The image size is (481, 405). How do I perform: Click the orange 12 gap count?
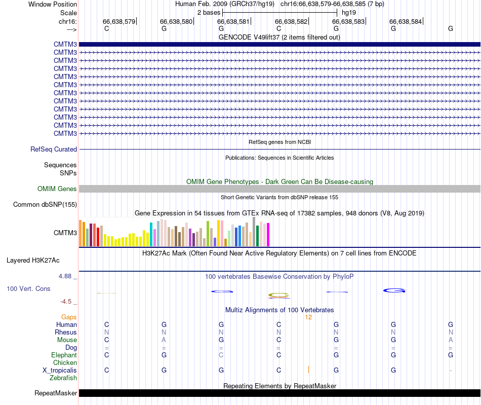point(308,317)
